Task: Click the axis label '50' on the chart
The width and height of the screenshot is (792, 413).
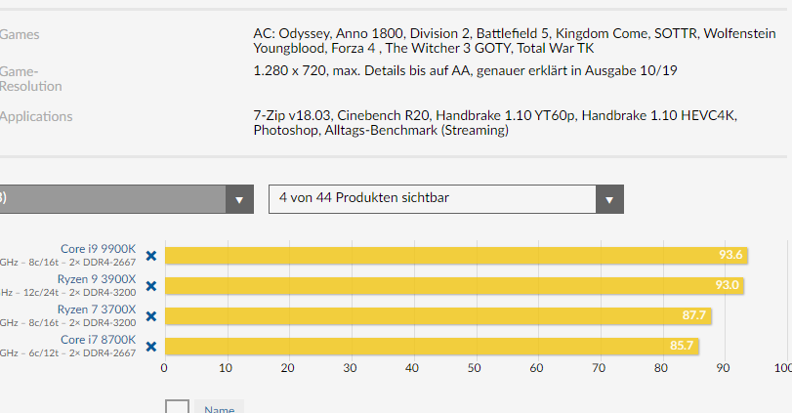Action: tap(475, 368)
